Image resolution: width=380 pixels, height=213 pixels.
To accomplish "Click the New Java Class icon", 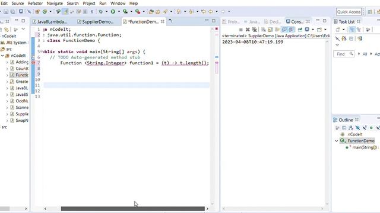I will 45,11.
